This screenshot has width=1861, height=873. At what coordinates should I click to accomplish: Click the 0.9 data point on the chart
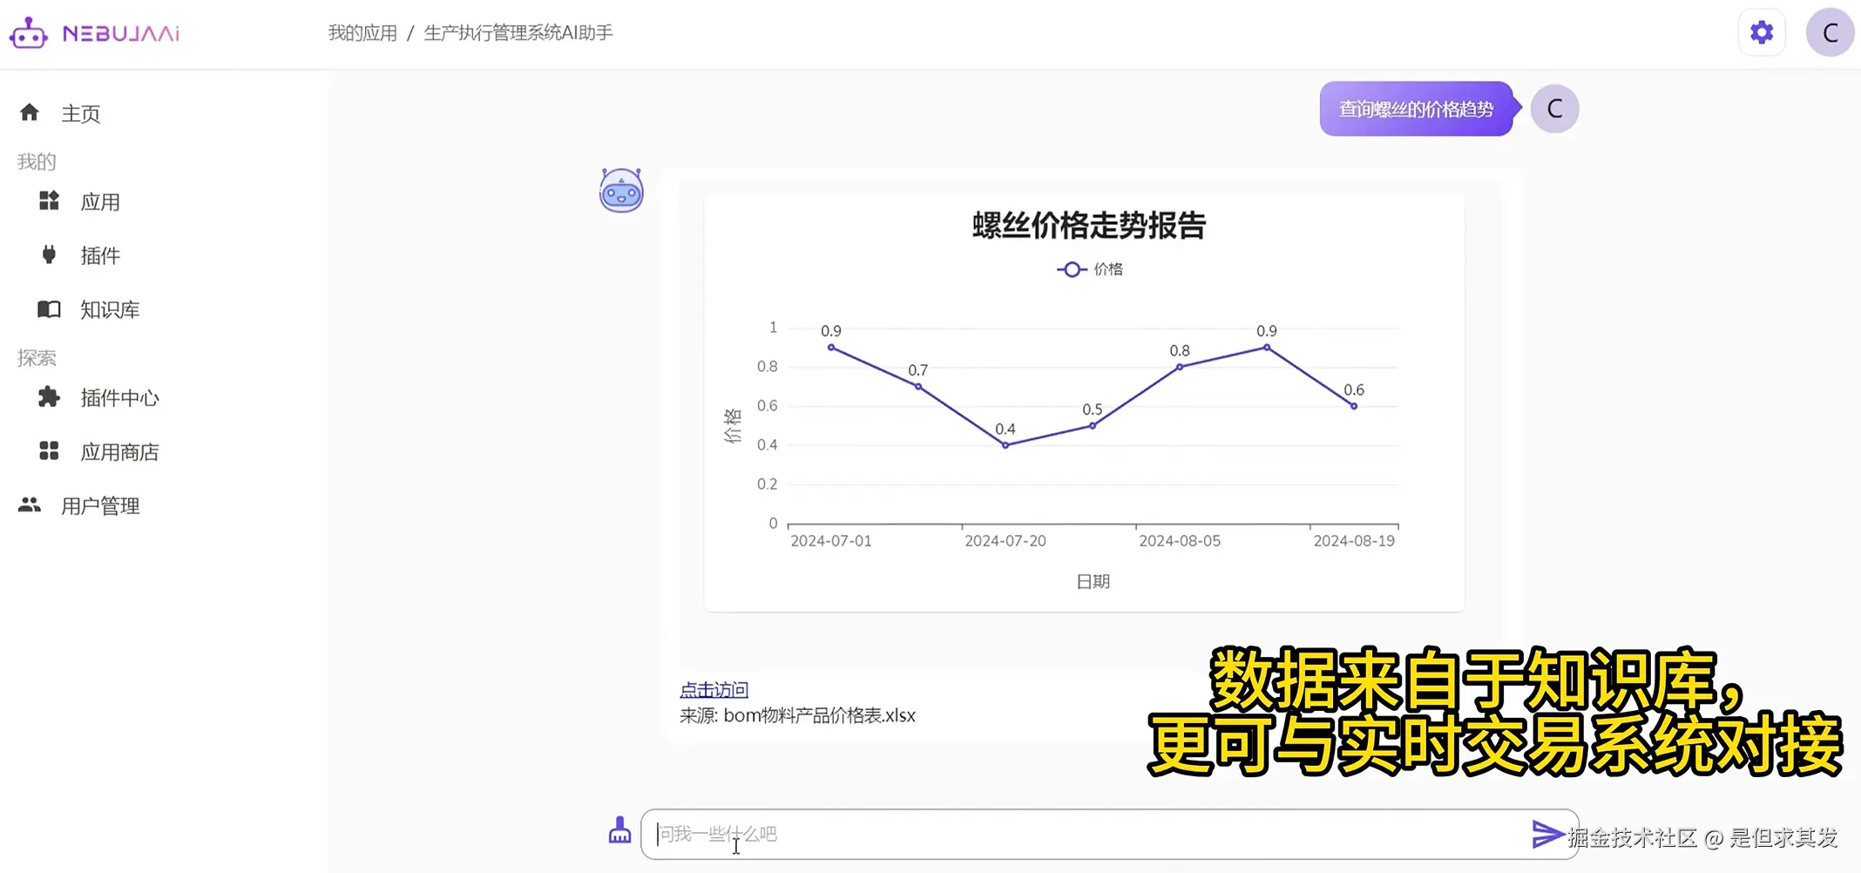pos(830,346)
